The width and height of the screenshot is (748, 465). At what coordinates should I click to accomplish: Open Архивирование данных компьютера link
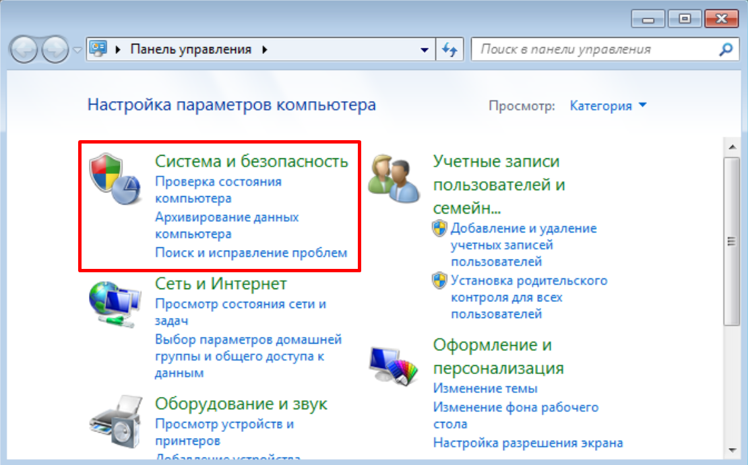click(226, 226)
